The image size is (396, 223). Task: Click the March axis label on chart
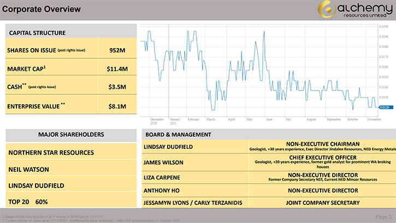point(211,119)
